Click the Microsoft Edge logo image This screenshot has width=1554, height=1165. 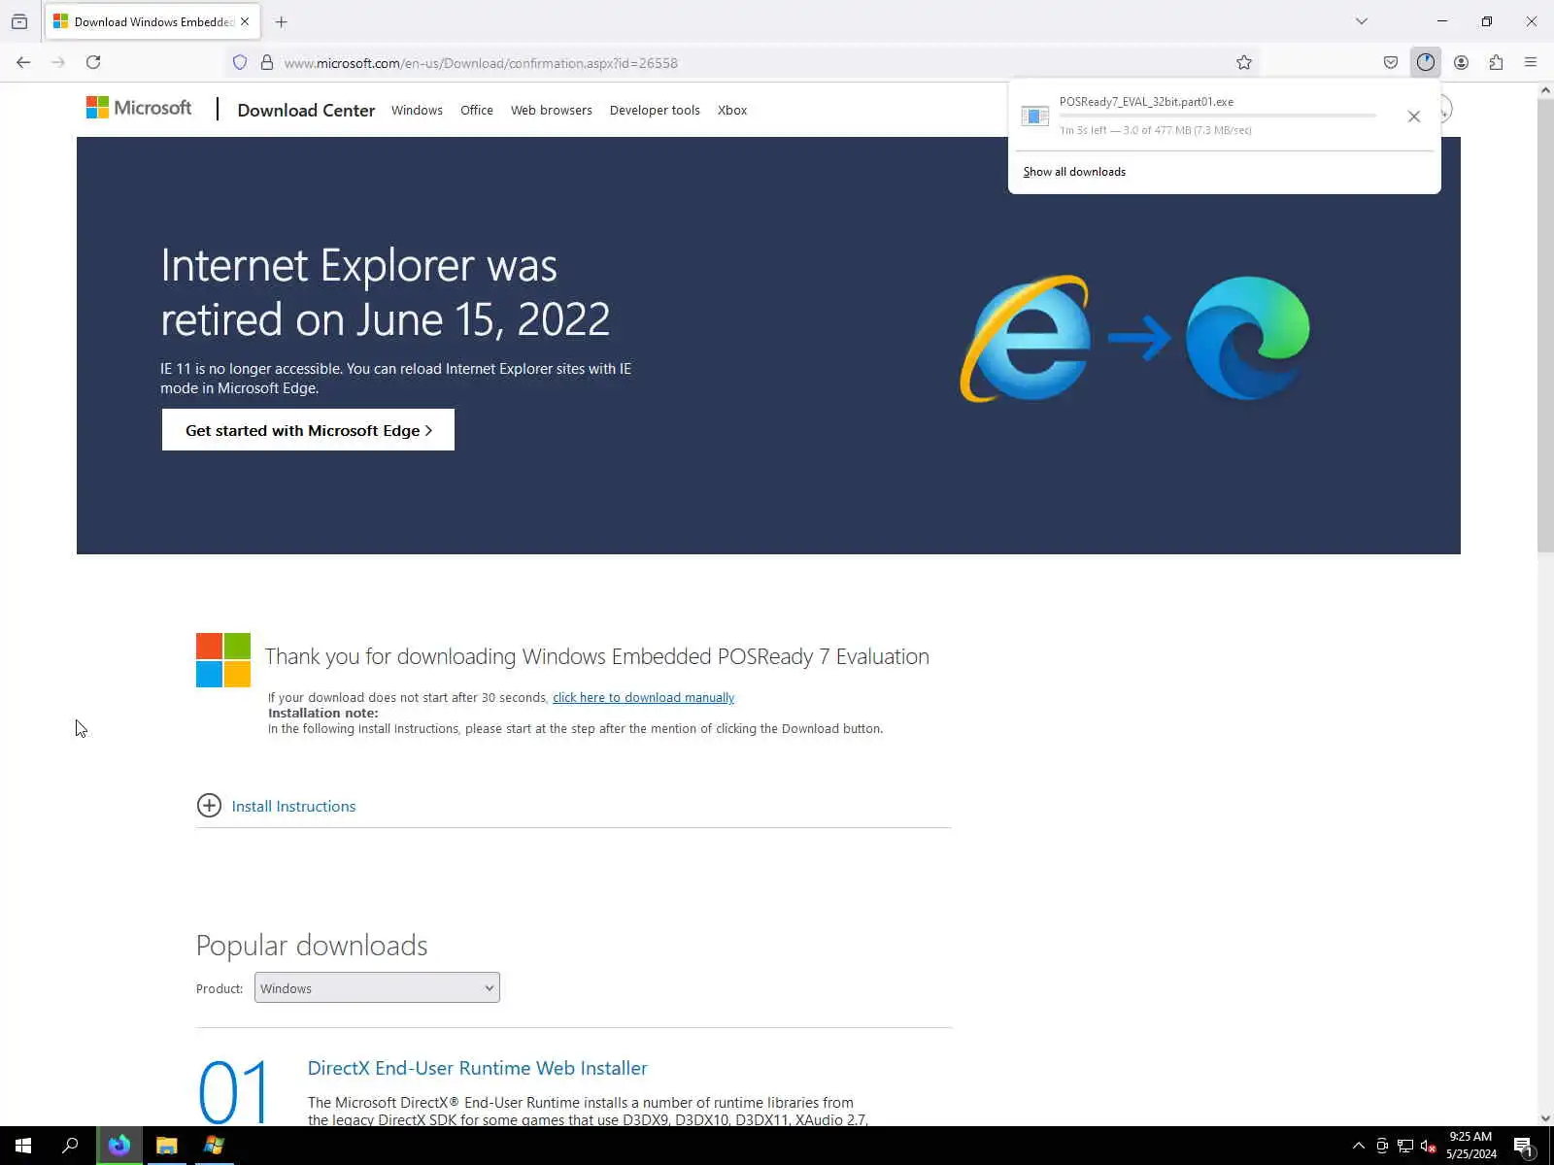1248,338
